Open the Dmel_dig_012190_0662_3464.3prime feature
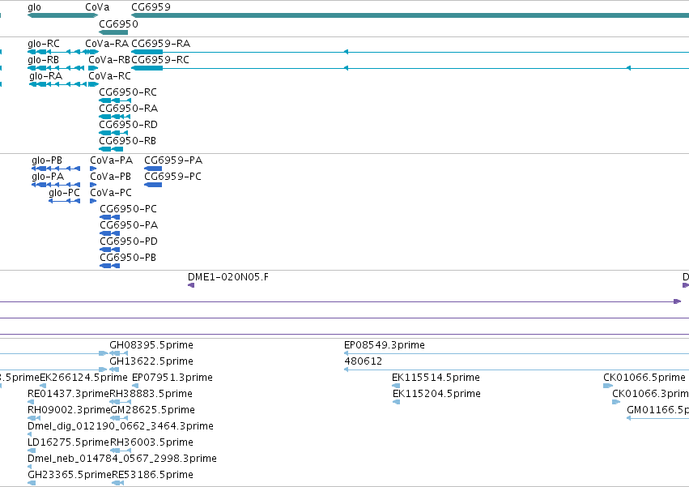The image size is (689, 487). [121, 426]
